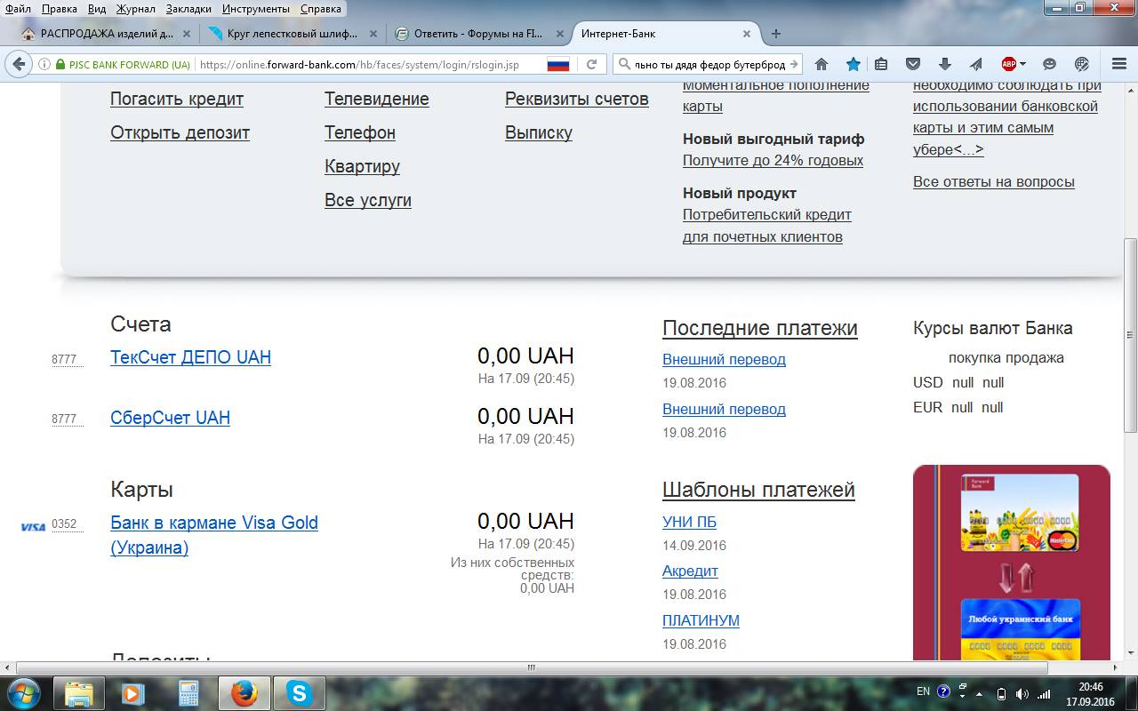This screenshot has height=711, width=1138.
Task: Click the globe toolbar icon beside the smiley
Action: pos(1082,64)
